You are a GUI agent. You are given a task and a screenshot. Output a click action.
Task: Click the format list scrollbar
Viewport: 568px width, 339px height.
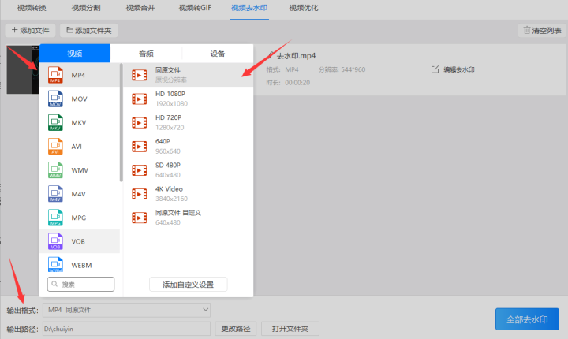[121, 122]
